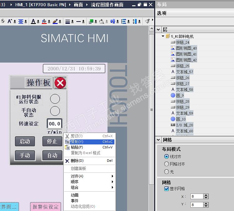Screen dimensions: 234x211
Task: Open the 顺序 submenu
Action: (89, 182)
